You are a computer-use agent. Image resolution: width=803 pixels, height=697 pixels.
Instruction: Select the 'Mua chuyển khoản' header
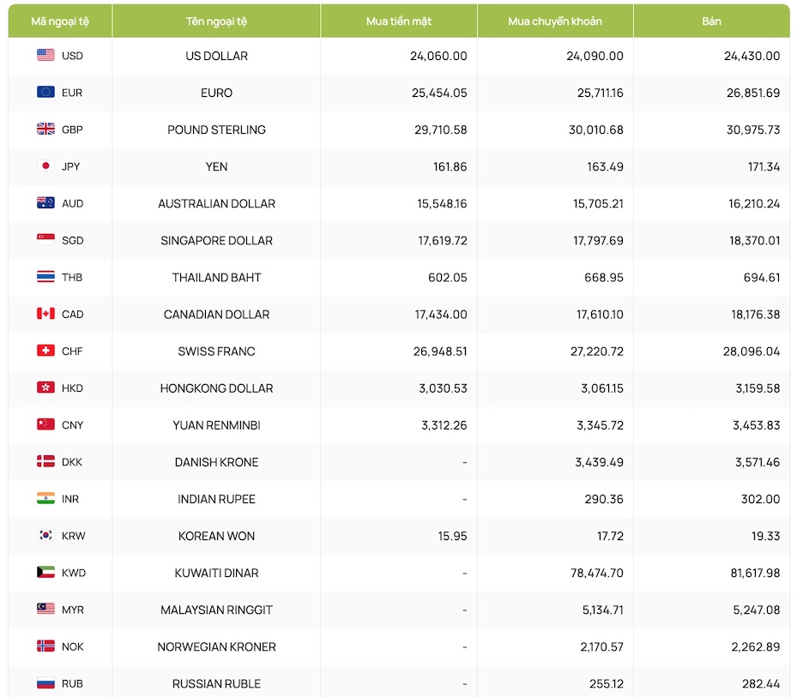[555, 21]
